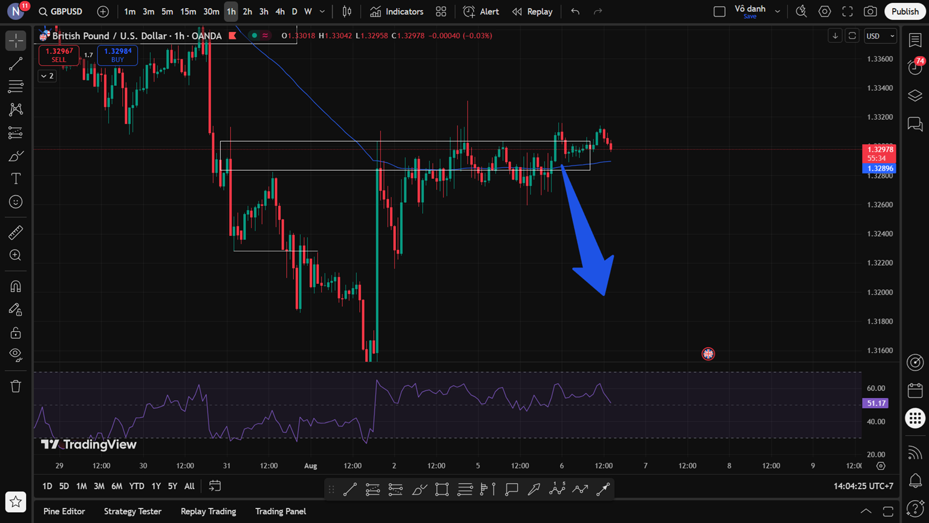Open the Indicators dialog
The height and width of the screenshot is (523, 929).
[397, 12]
